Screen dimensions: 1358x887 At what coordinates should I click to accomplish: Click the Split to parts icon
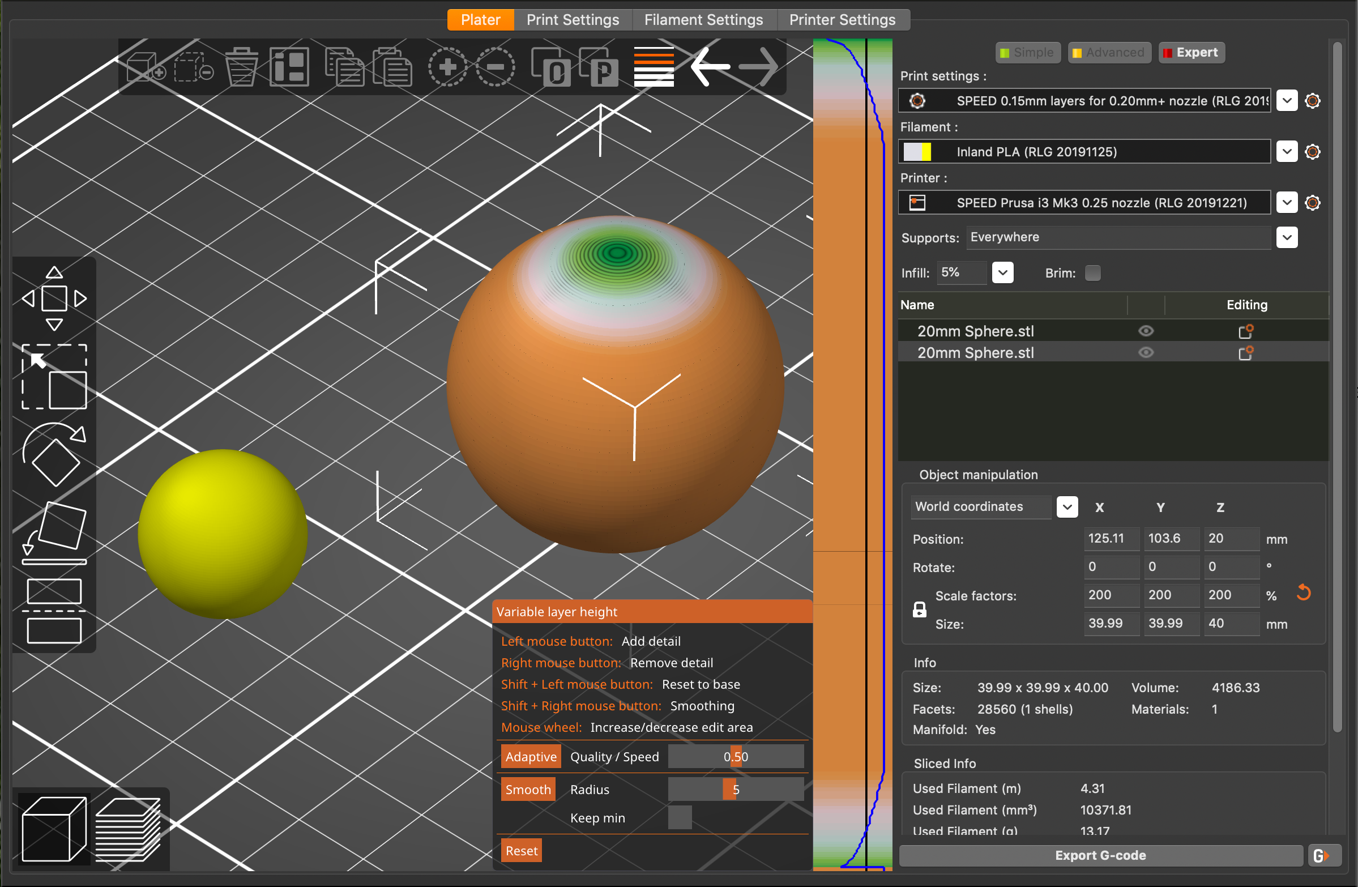(599, 67)
